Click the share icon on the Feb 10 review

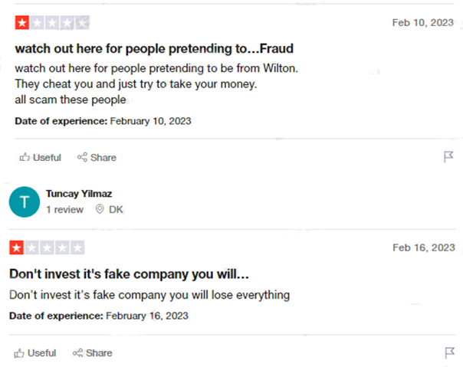pos(82,157)
